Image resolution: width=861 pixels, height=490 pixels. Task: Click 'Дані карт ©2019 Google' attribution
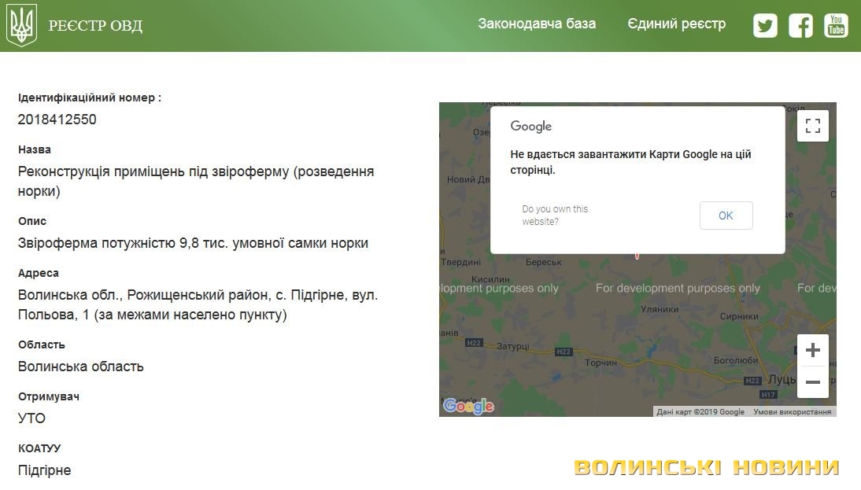(700, 412)
